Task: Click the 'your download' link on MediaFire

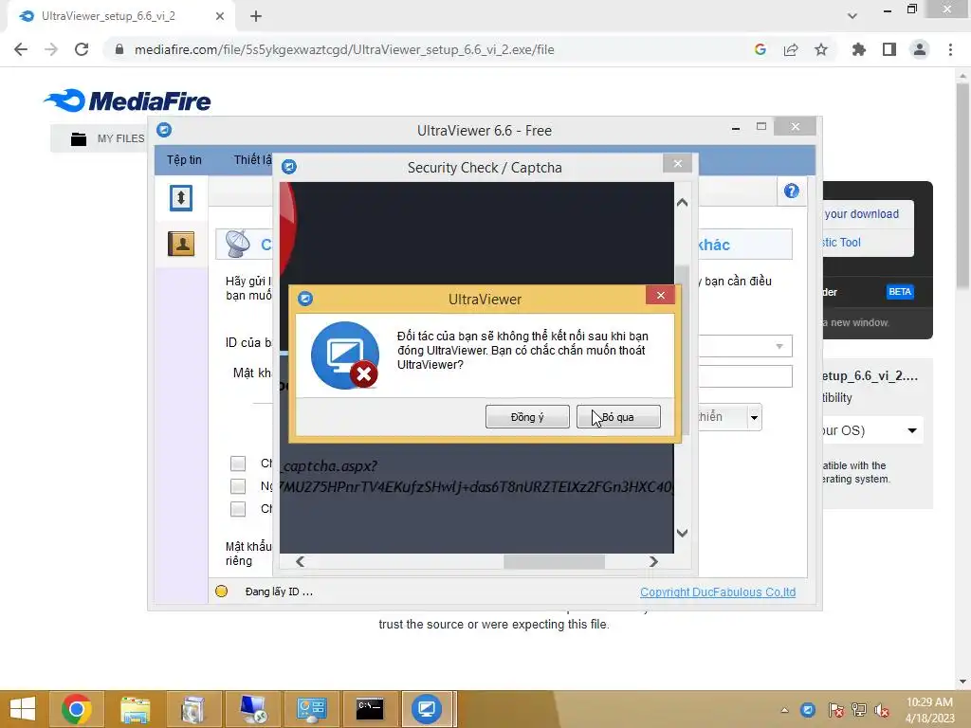Action: pyautogui.click(x=861, y=213)
